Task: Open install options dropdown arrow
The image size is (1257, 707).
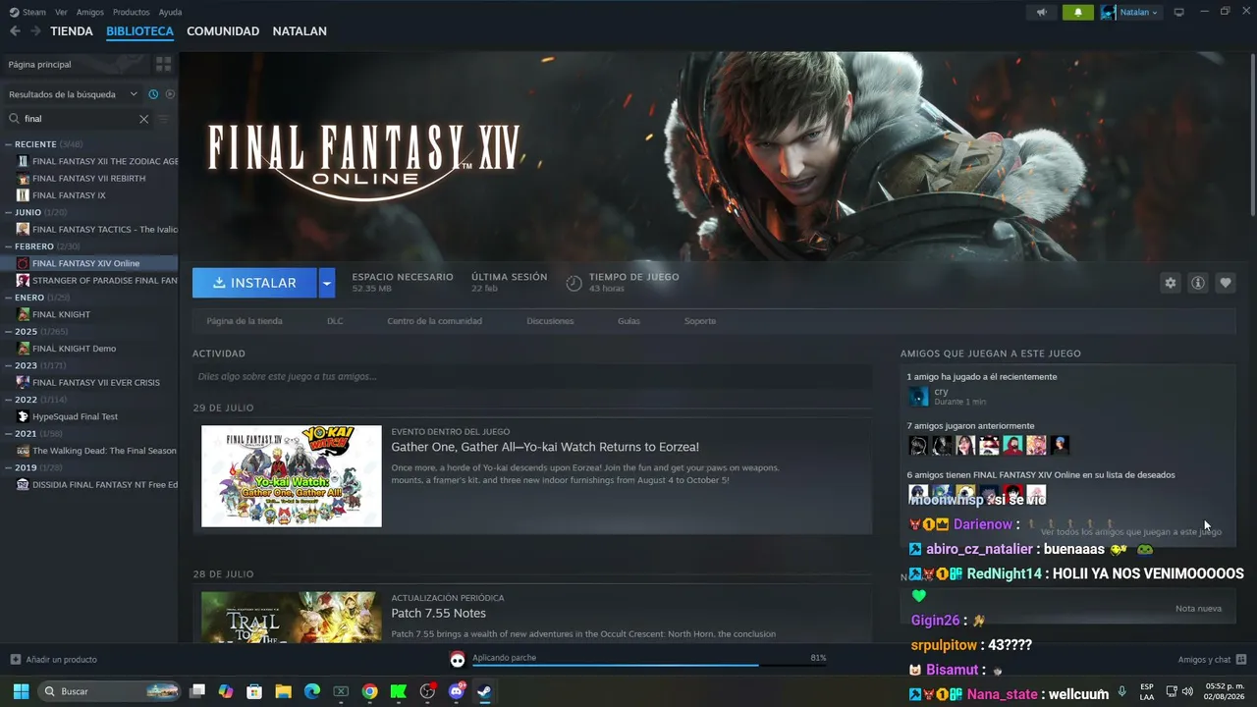Action: pos(327,283)
